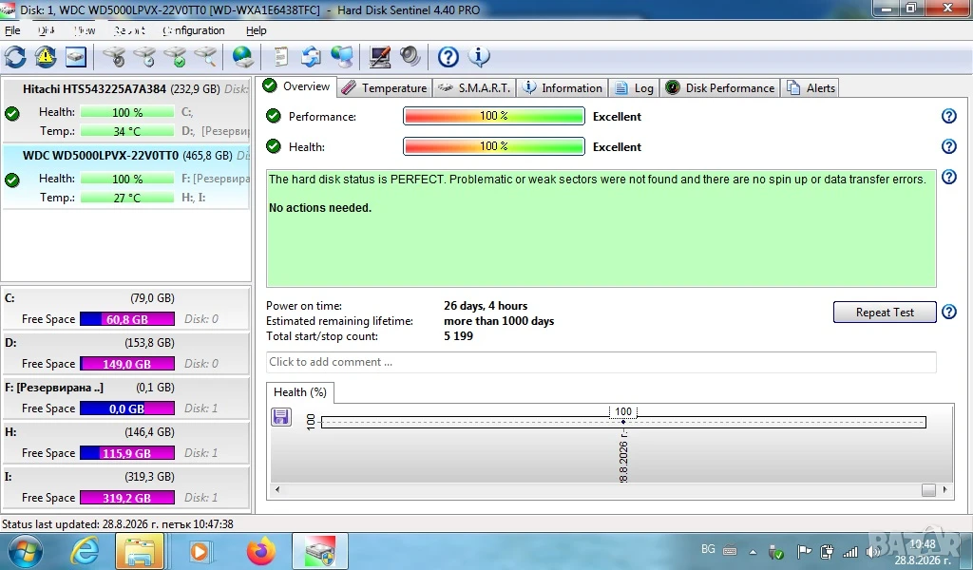Open the File menu
973x570 pixels.
point(12,30)
